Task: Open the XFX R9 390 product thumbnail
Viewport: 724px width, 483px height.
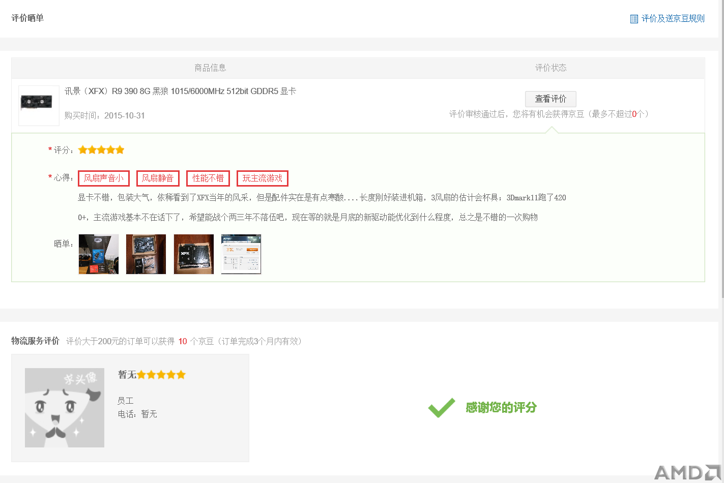Action: point(39,105)
